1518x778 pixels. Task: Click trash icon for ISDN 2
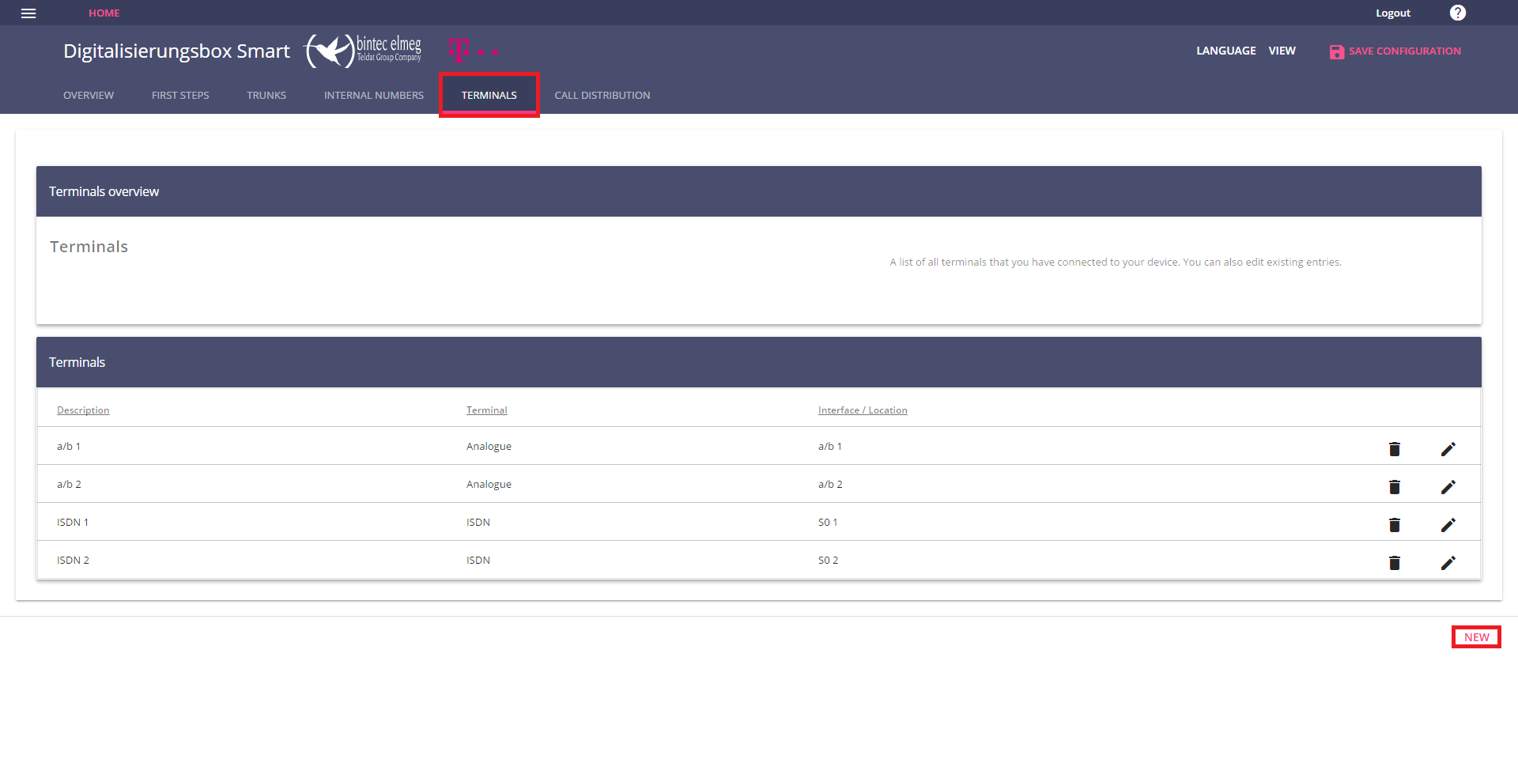pos(1394,563)
